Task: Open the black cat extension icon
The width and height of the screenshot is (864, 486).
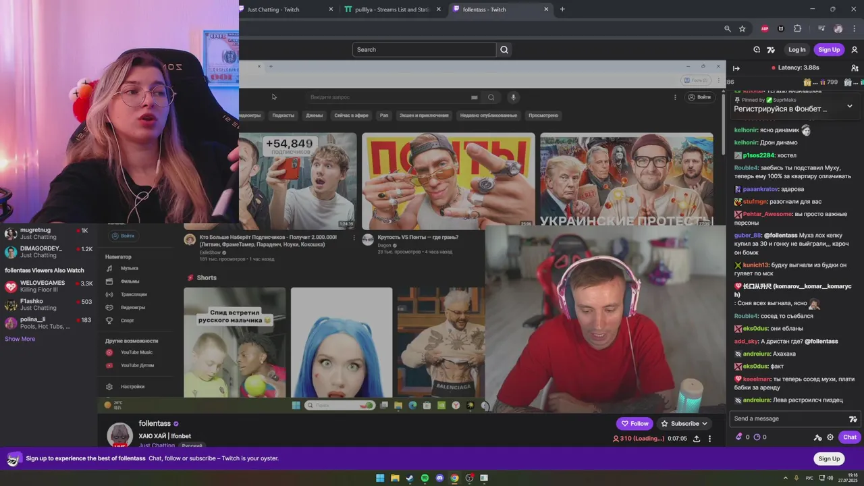Action: [x=781, y=29]
